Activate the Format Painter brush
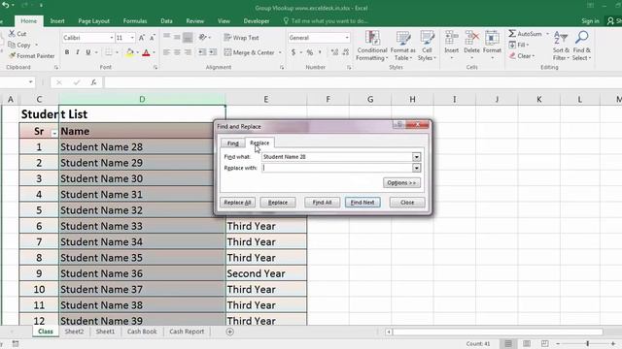 pos(32,56)
